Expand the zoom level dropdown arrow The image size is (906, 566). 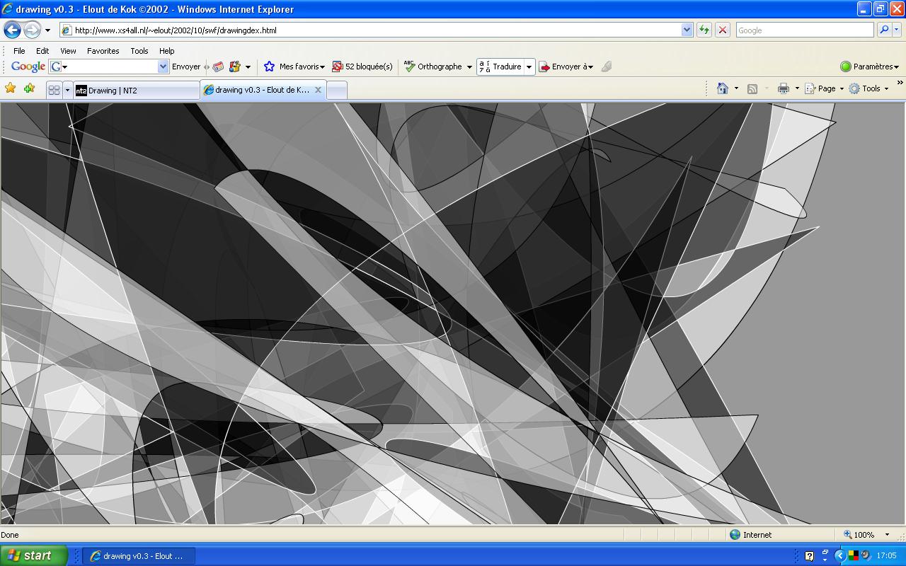[x=887, y=535]
